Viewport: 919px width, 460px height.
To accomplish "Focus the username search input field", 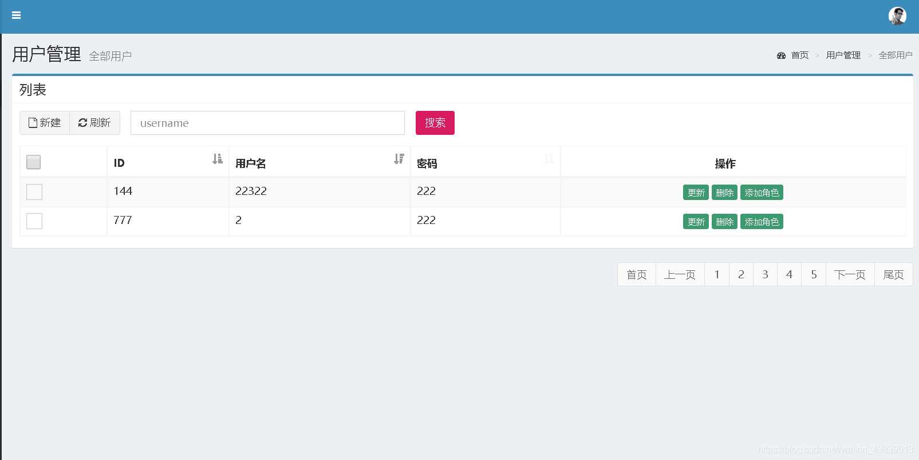I will pyautogui.click(x=267, y=123).
